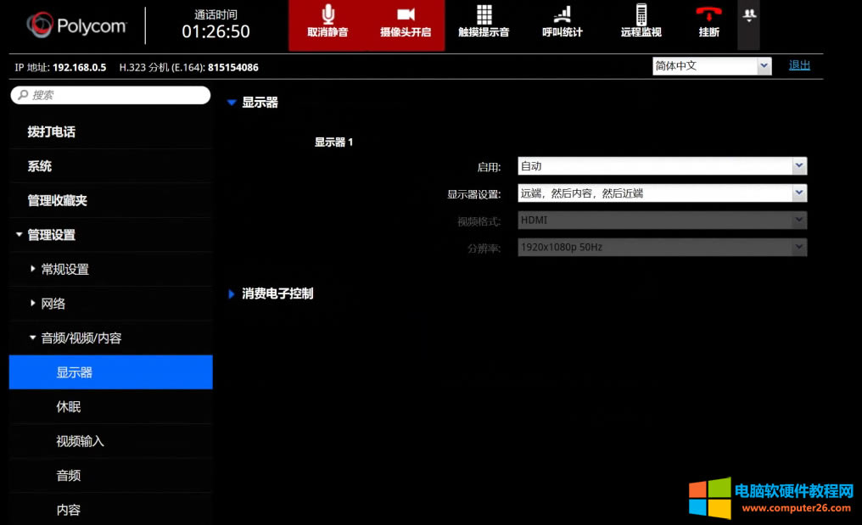
Task: Collapse the 显示器 section
Action: [x=232, y=102]
